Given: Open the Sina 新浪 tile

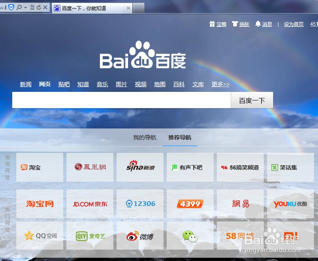Looking at the screenshot, I should tap(140, 167).
